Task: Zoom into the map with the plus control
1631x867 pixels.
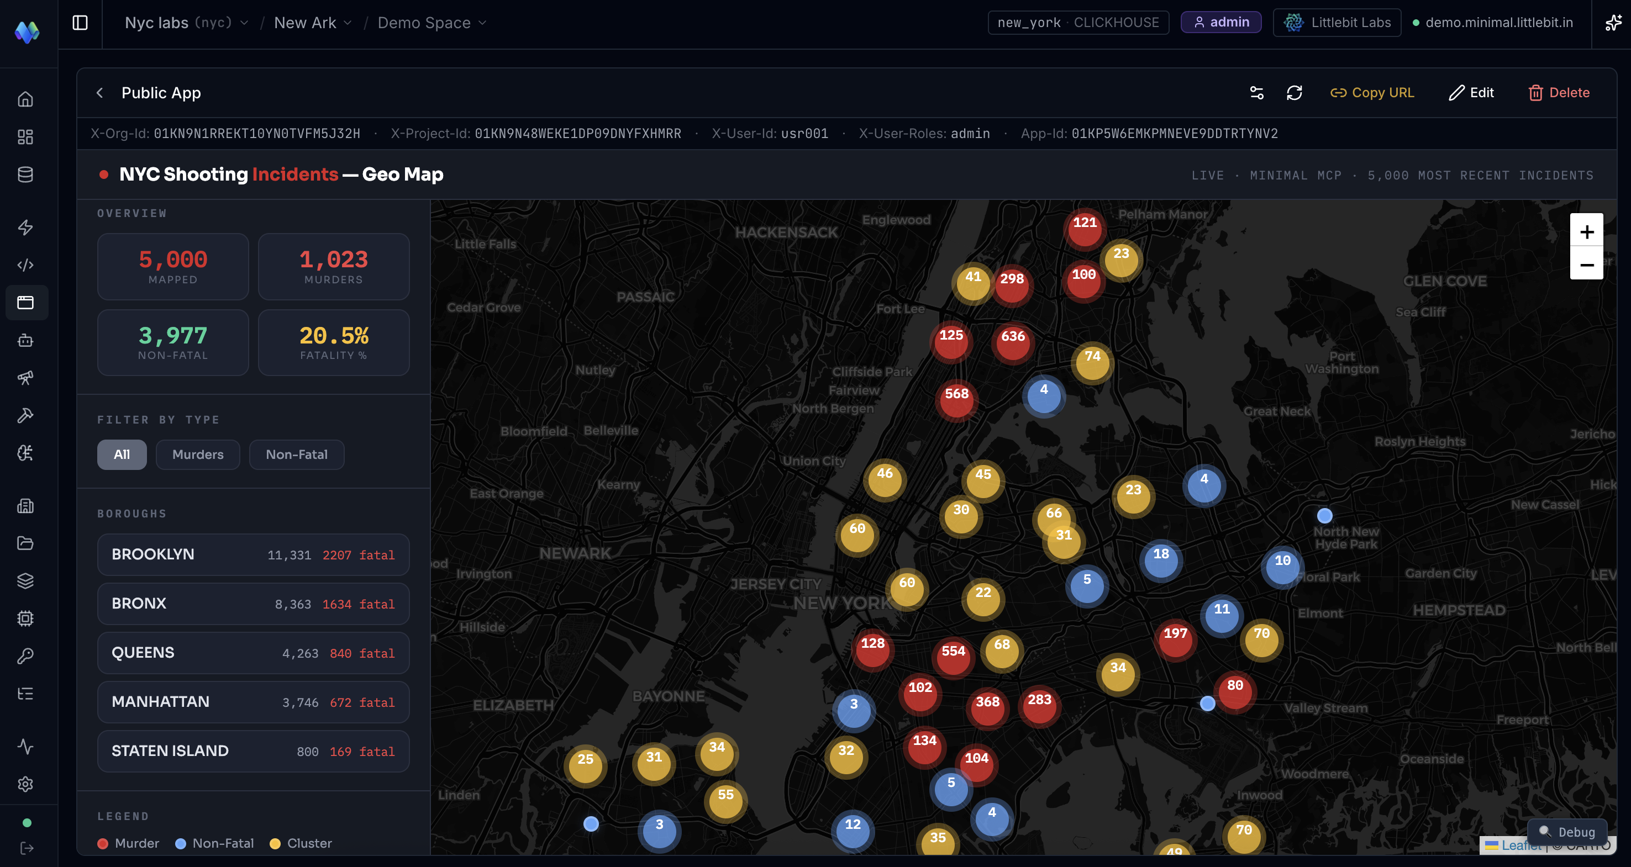Action: [1587, 231]
